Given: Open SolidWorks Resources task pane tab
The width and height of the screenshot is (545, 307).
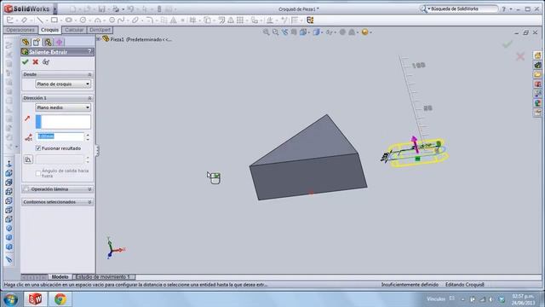Looking at the screenshot, I should pyautogui.click(x=537, y=55).
